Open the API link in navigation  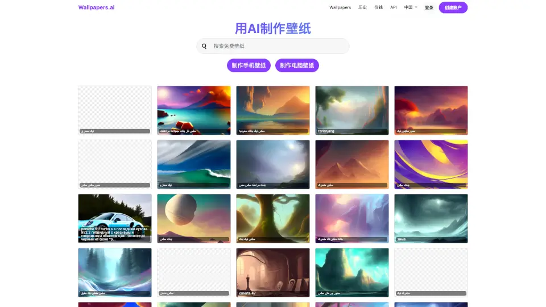pyautogui.click(x=394, y=7)
